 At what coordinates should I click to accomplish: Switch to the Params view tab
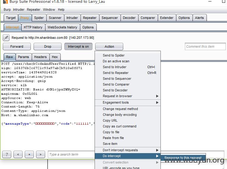coord(23,57)
